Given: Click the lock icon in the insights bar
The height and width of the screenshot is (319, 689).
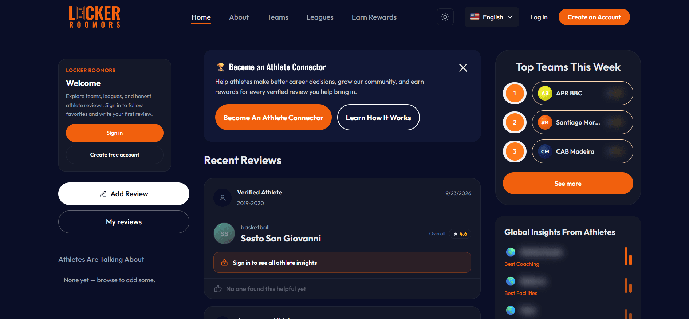Looking at the screenshot, I should coord(225,263).
